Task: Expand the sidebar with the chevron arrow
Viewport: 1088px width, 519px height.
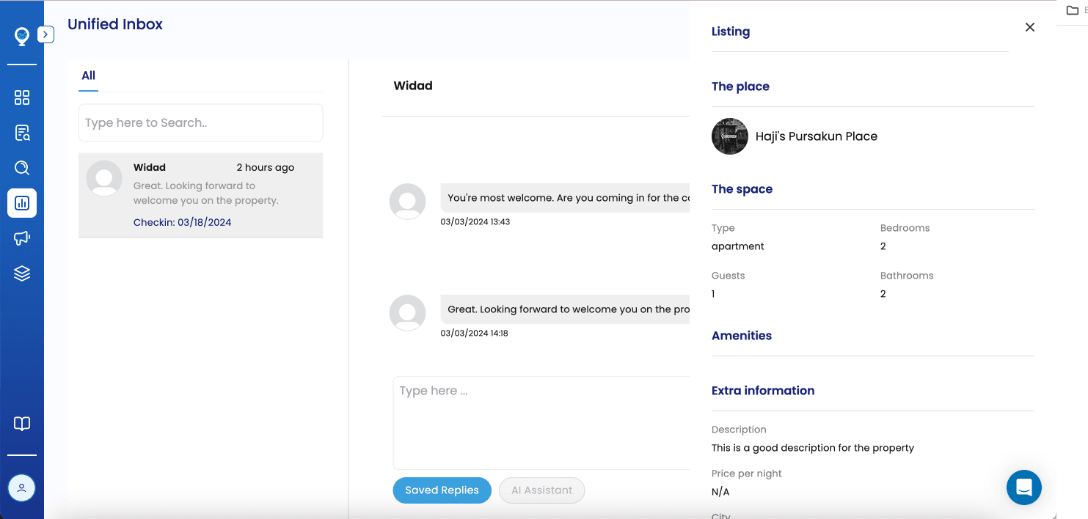Action: click(45, 34)
